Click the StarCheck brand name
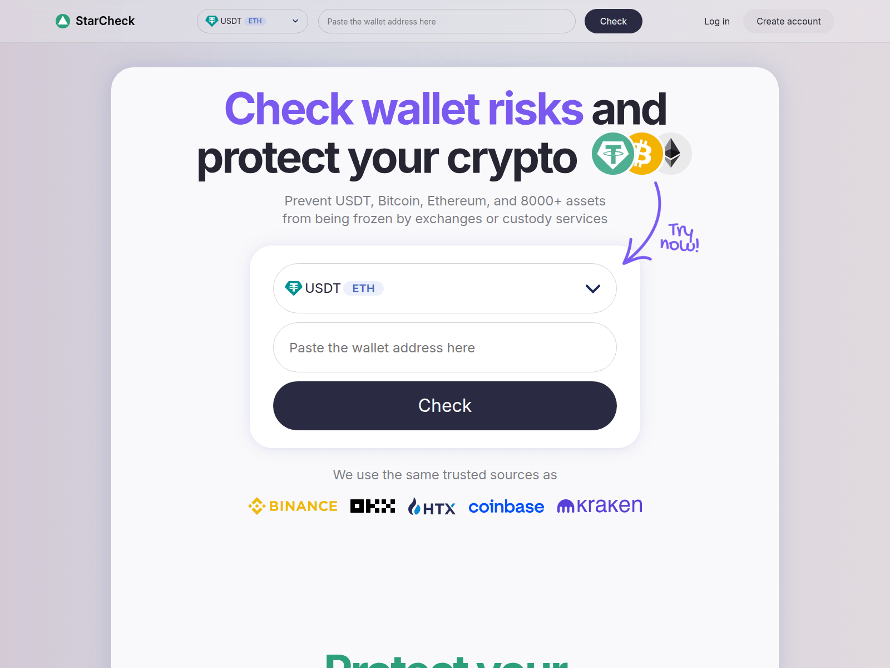Image resolution: width=890 pixels, height=668 pixels. point(105,21)
